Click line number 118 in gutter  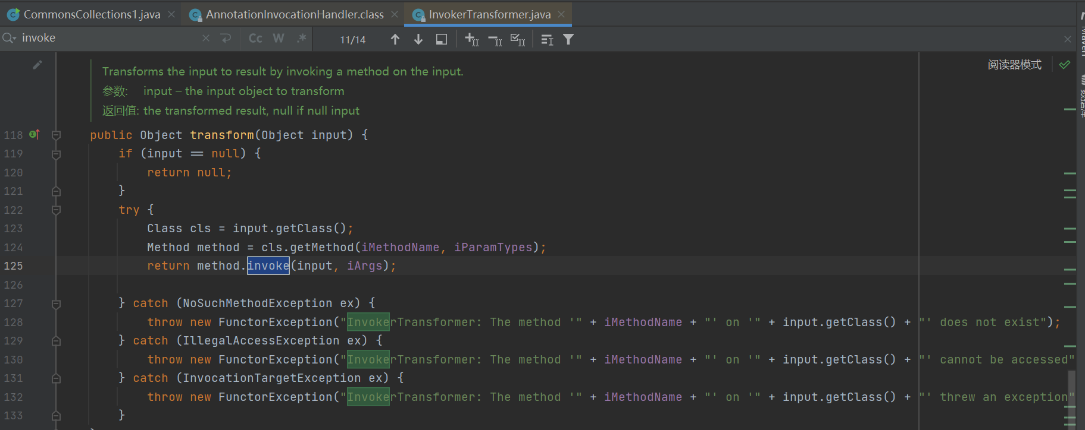pos(13,135)
